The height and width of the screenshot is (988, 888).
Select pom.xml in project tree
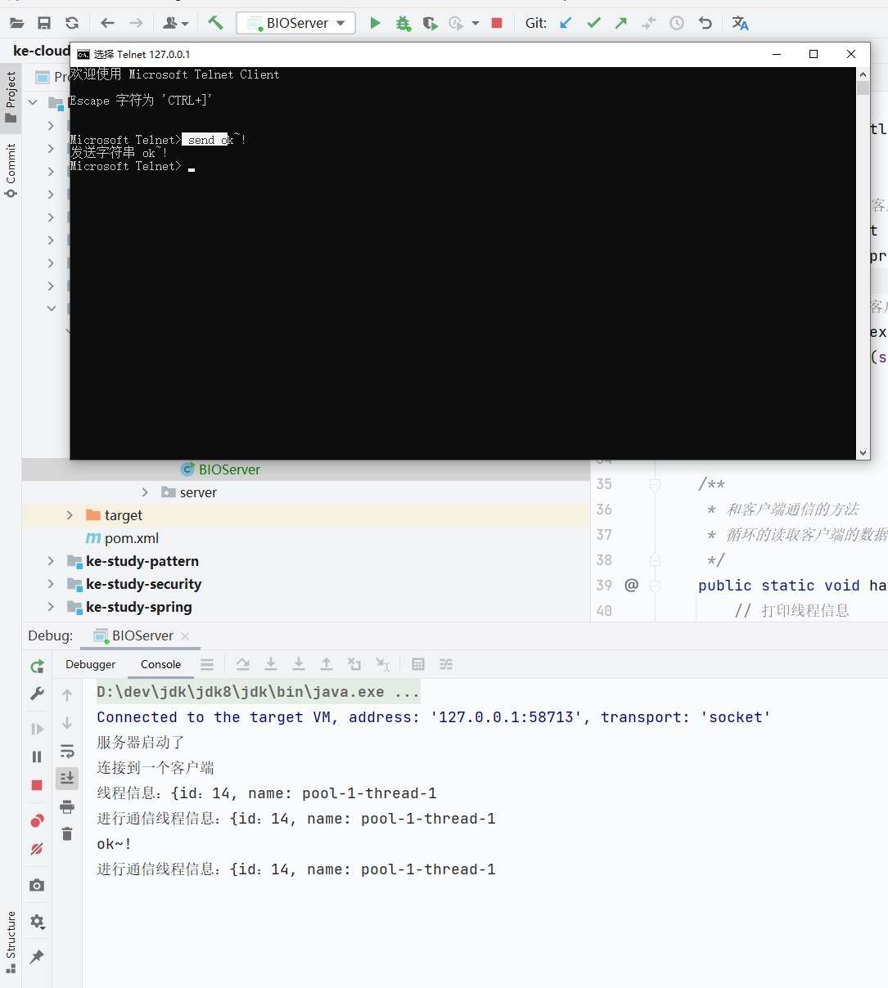coord(123,538)
